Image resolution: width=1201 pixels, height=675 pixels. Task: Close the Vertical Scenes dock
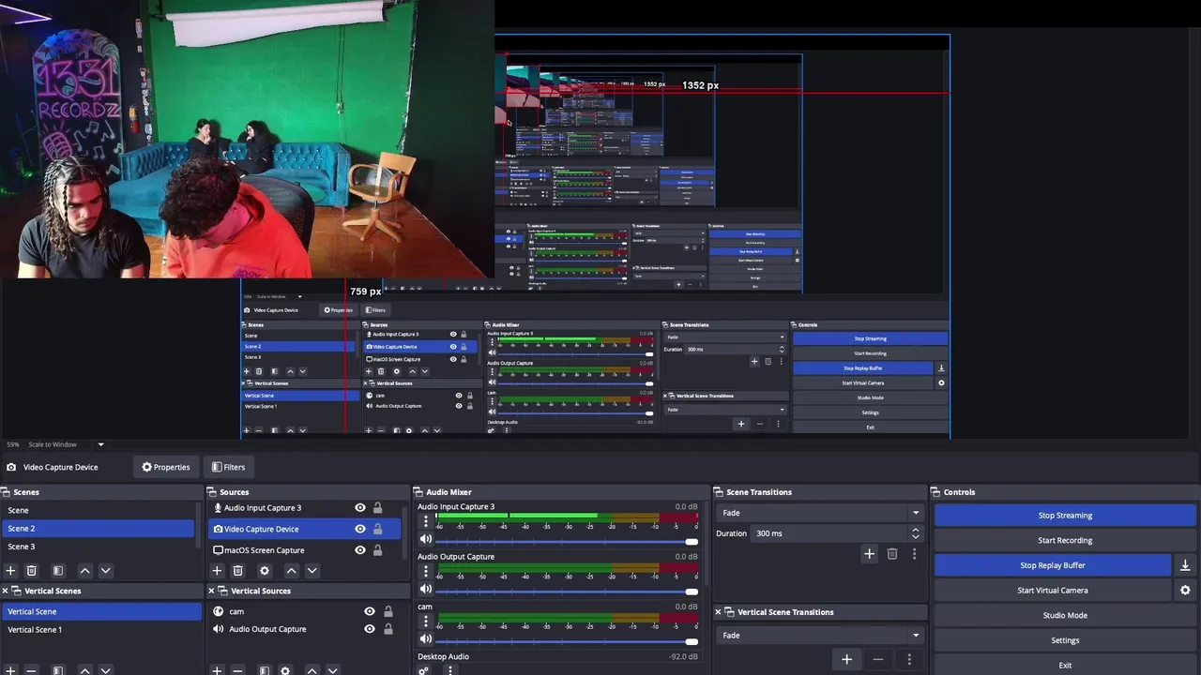point(5,591)
